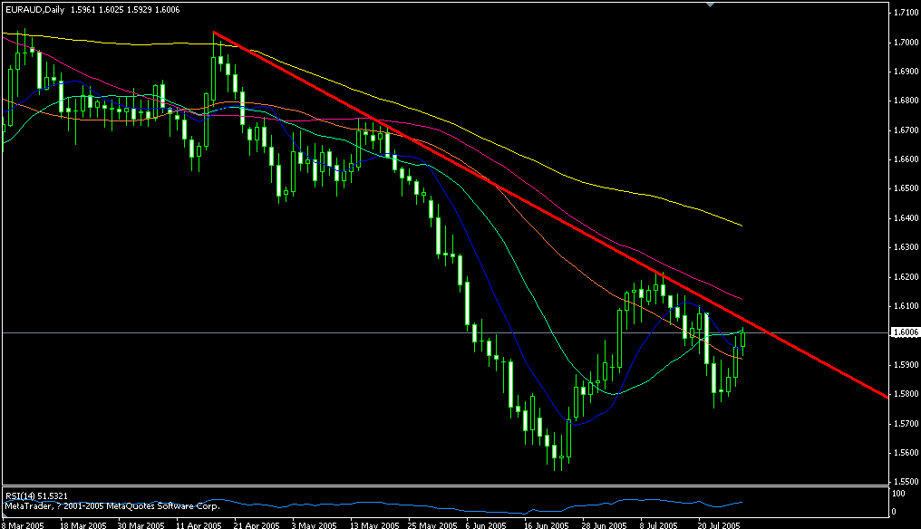Image resolution: width=921 pixels, height=529 pixels.
Task: Click the 1.6800 price axis label
Action: click(x=906, y=101)
